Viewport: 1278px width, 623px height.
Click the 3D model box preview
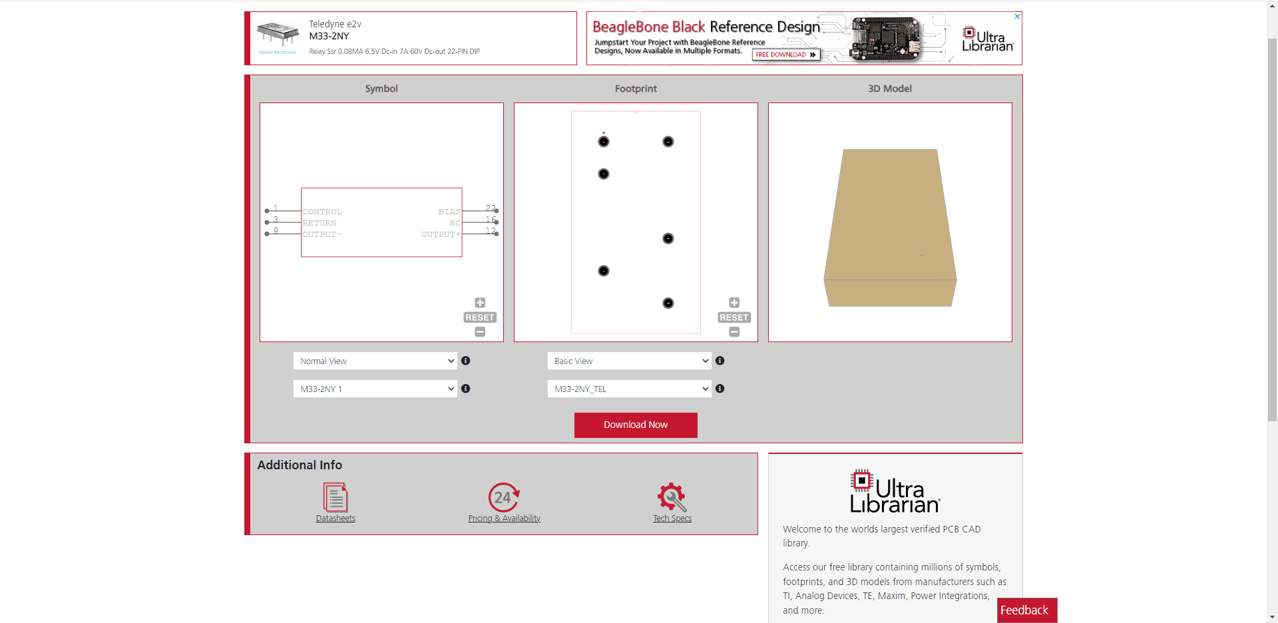point(890,228)
